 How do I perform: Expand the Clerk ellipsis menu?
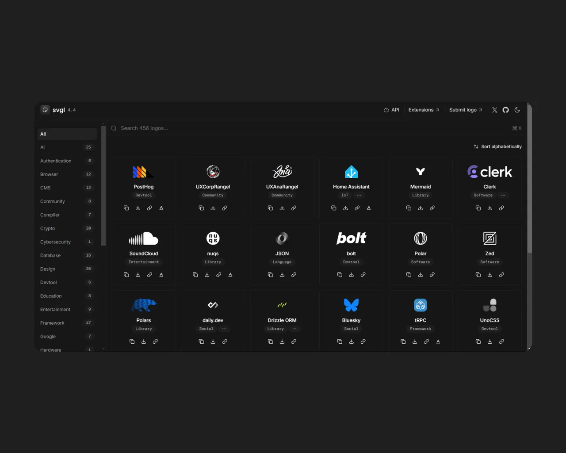pyautogui.click(x=503, y=195)
